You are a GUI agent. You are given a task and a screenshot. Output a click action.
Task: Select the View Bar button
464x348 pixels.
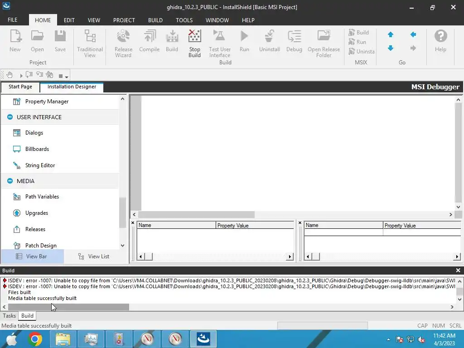33,256
